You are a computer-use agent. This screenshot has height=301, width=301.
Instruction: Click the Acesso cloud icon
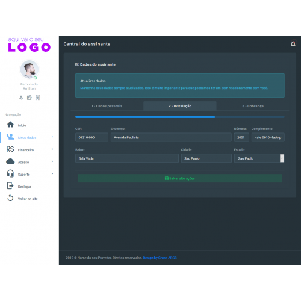pos(10,161)
